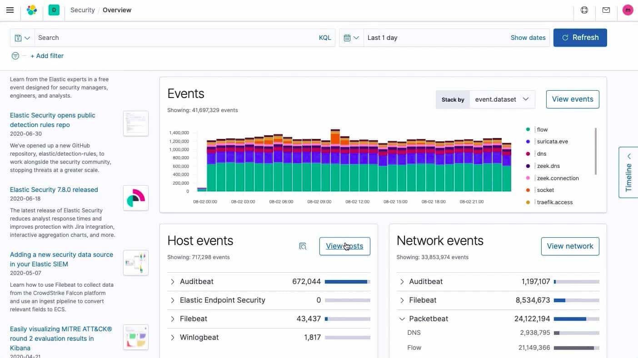
Task: Collapse the Packetbeat row
Action: [x=402, y=319]
